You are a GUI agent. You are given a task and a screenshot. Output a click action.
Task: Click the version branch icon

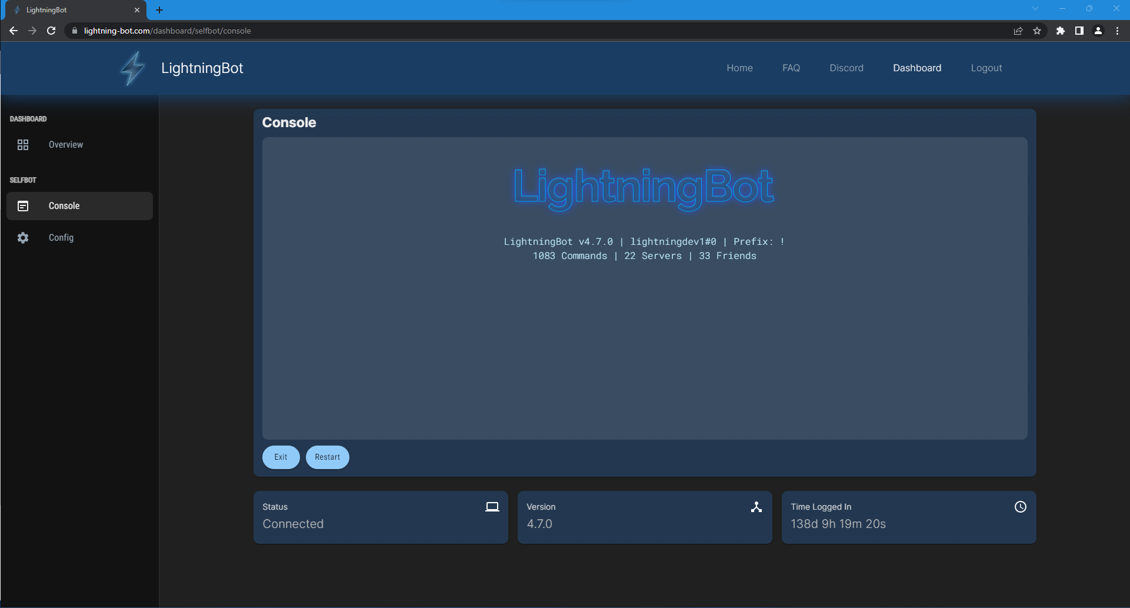756,507
